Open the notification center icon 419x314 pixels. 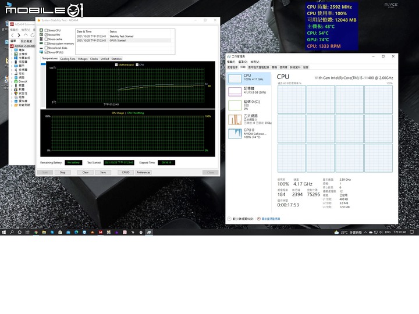[x=412, y=232]
